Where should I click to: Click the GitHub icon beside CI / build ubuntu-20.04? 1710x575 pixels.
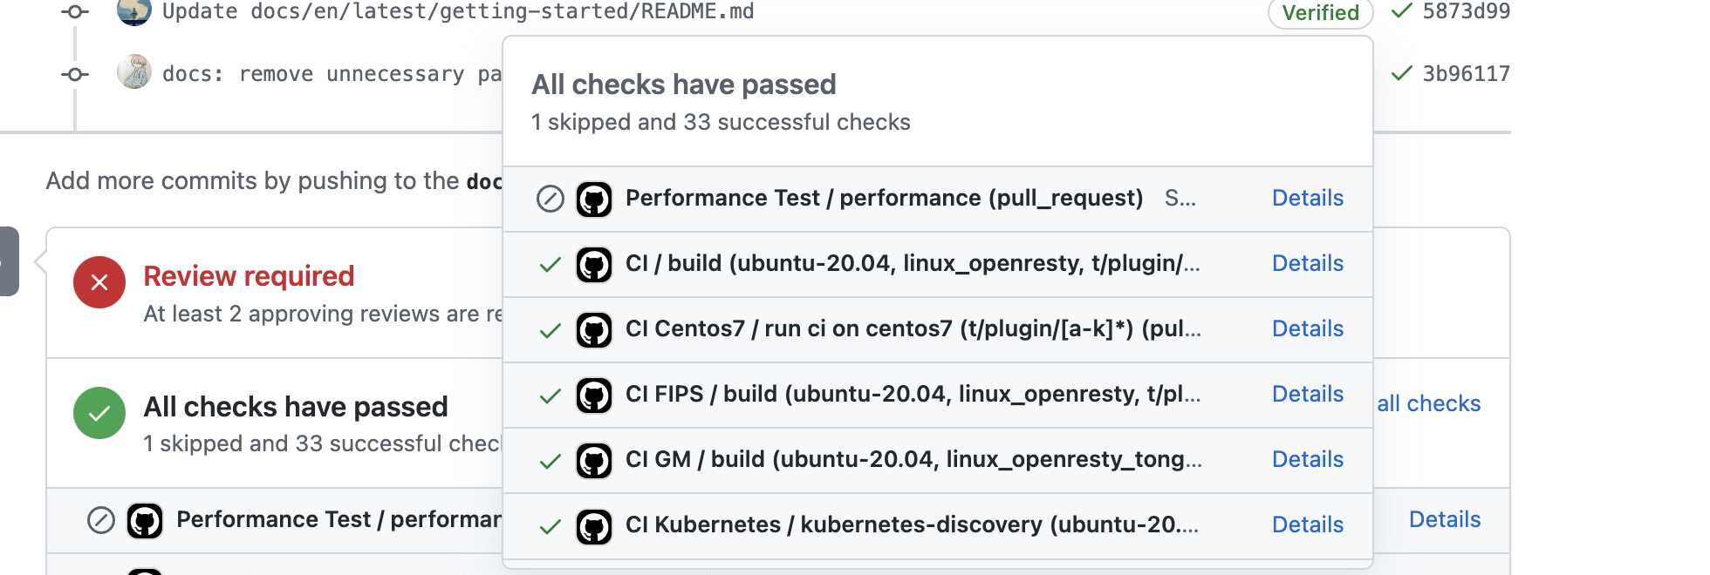tap(594, 265)
